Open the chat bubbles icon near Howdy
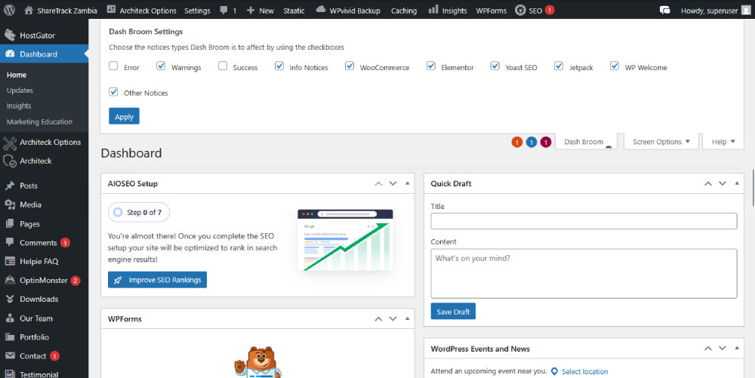755x378 pixels. [x=664, y=10]
